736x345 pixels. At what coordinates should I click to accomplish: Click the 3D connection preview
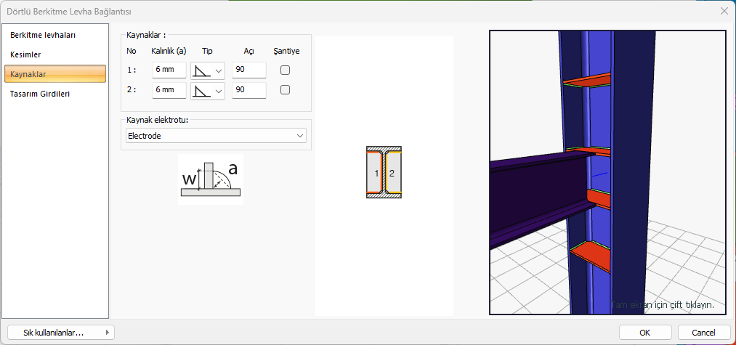pyautogui.click(x=607, y=172)
